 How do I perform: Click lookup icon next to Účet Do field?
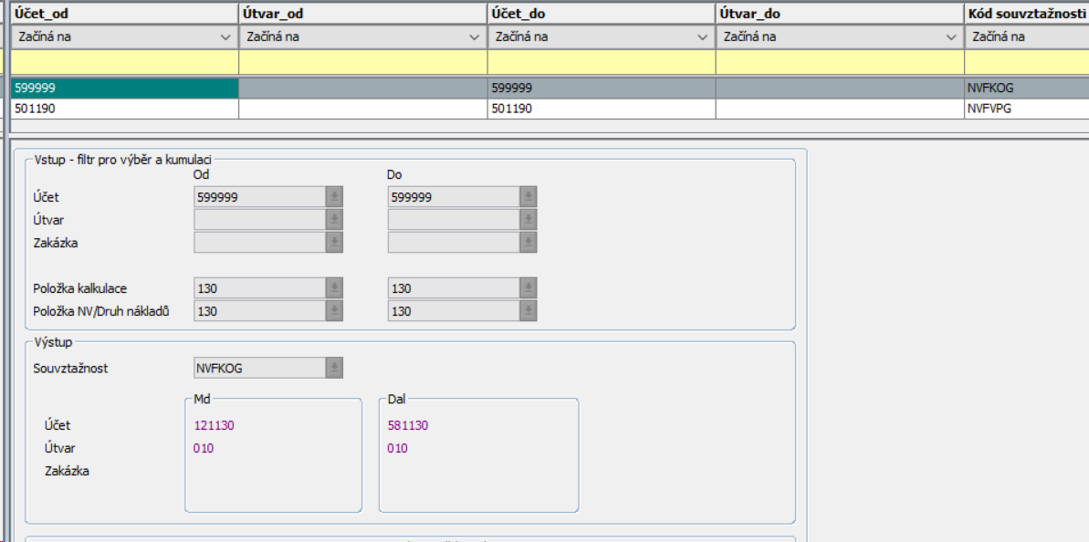pos(529,197)
